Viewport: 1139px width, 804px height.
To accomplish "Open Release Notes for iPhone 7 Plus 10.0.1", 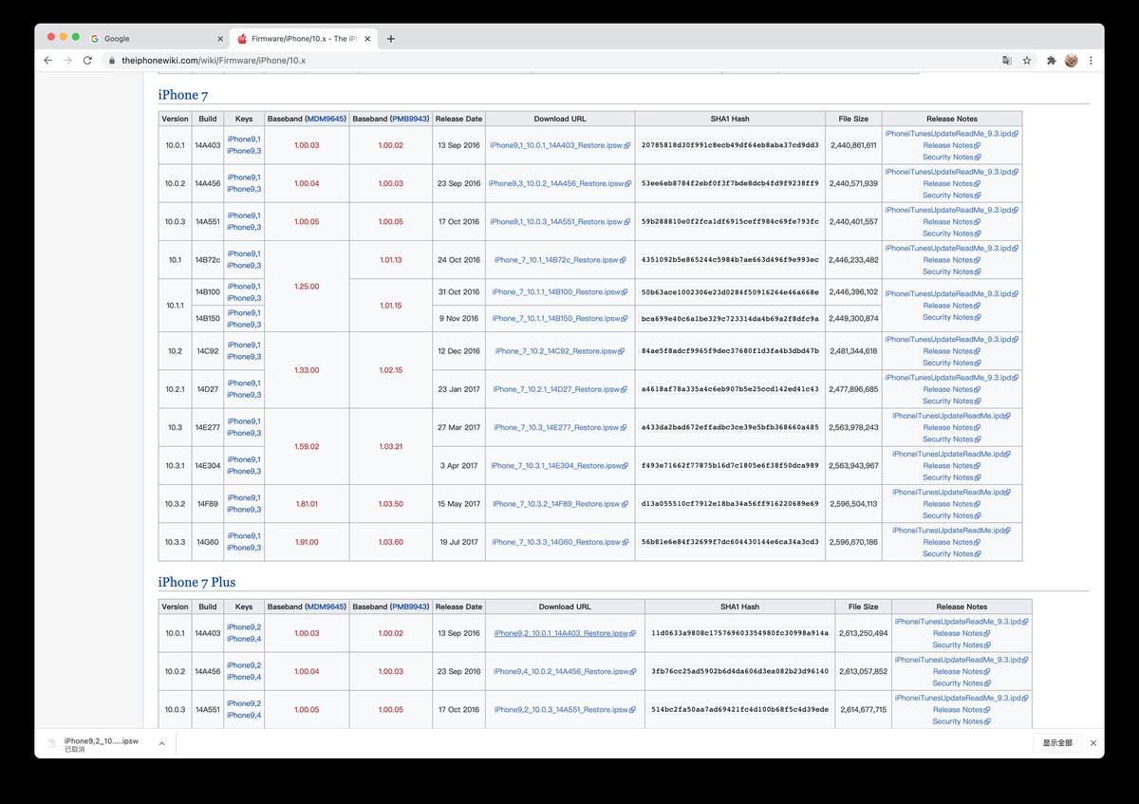I will pos(962,633).
